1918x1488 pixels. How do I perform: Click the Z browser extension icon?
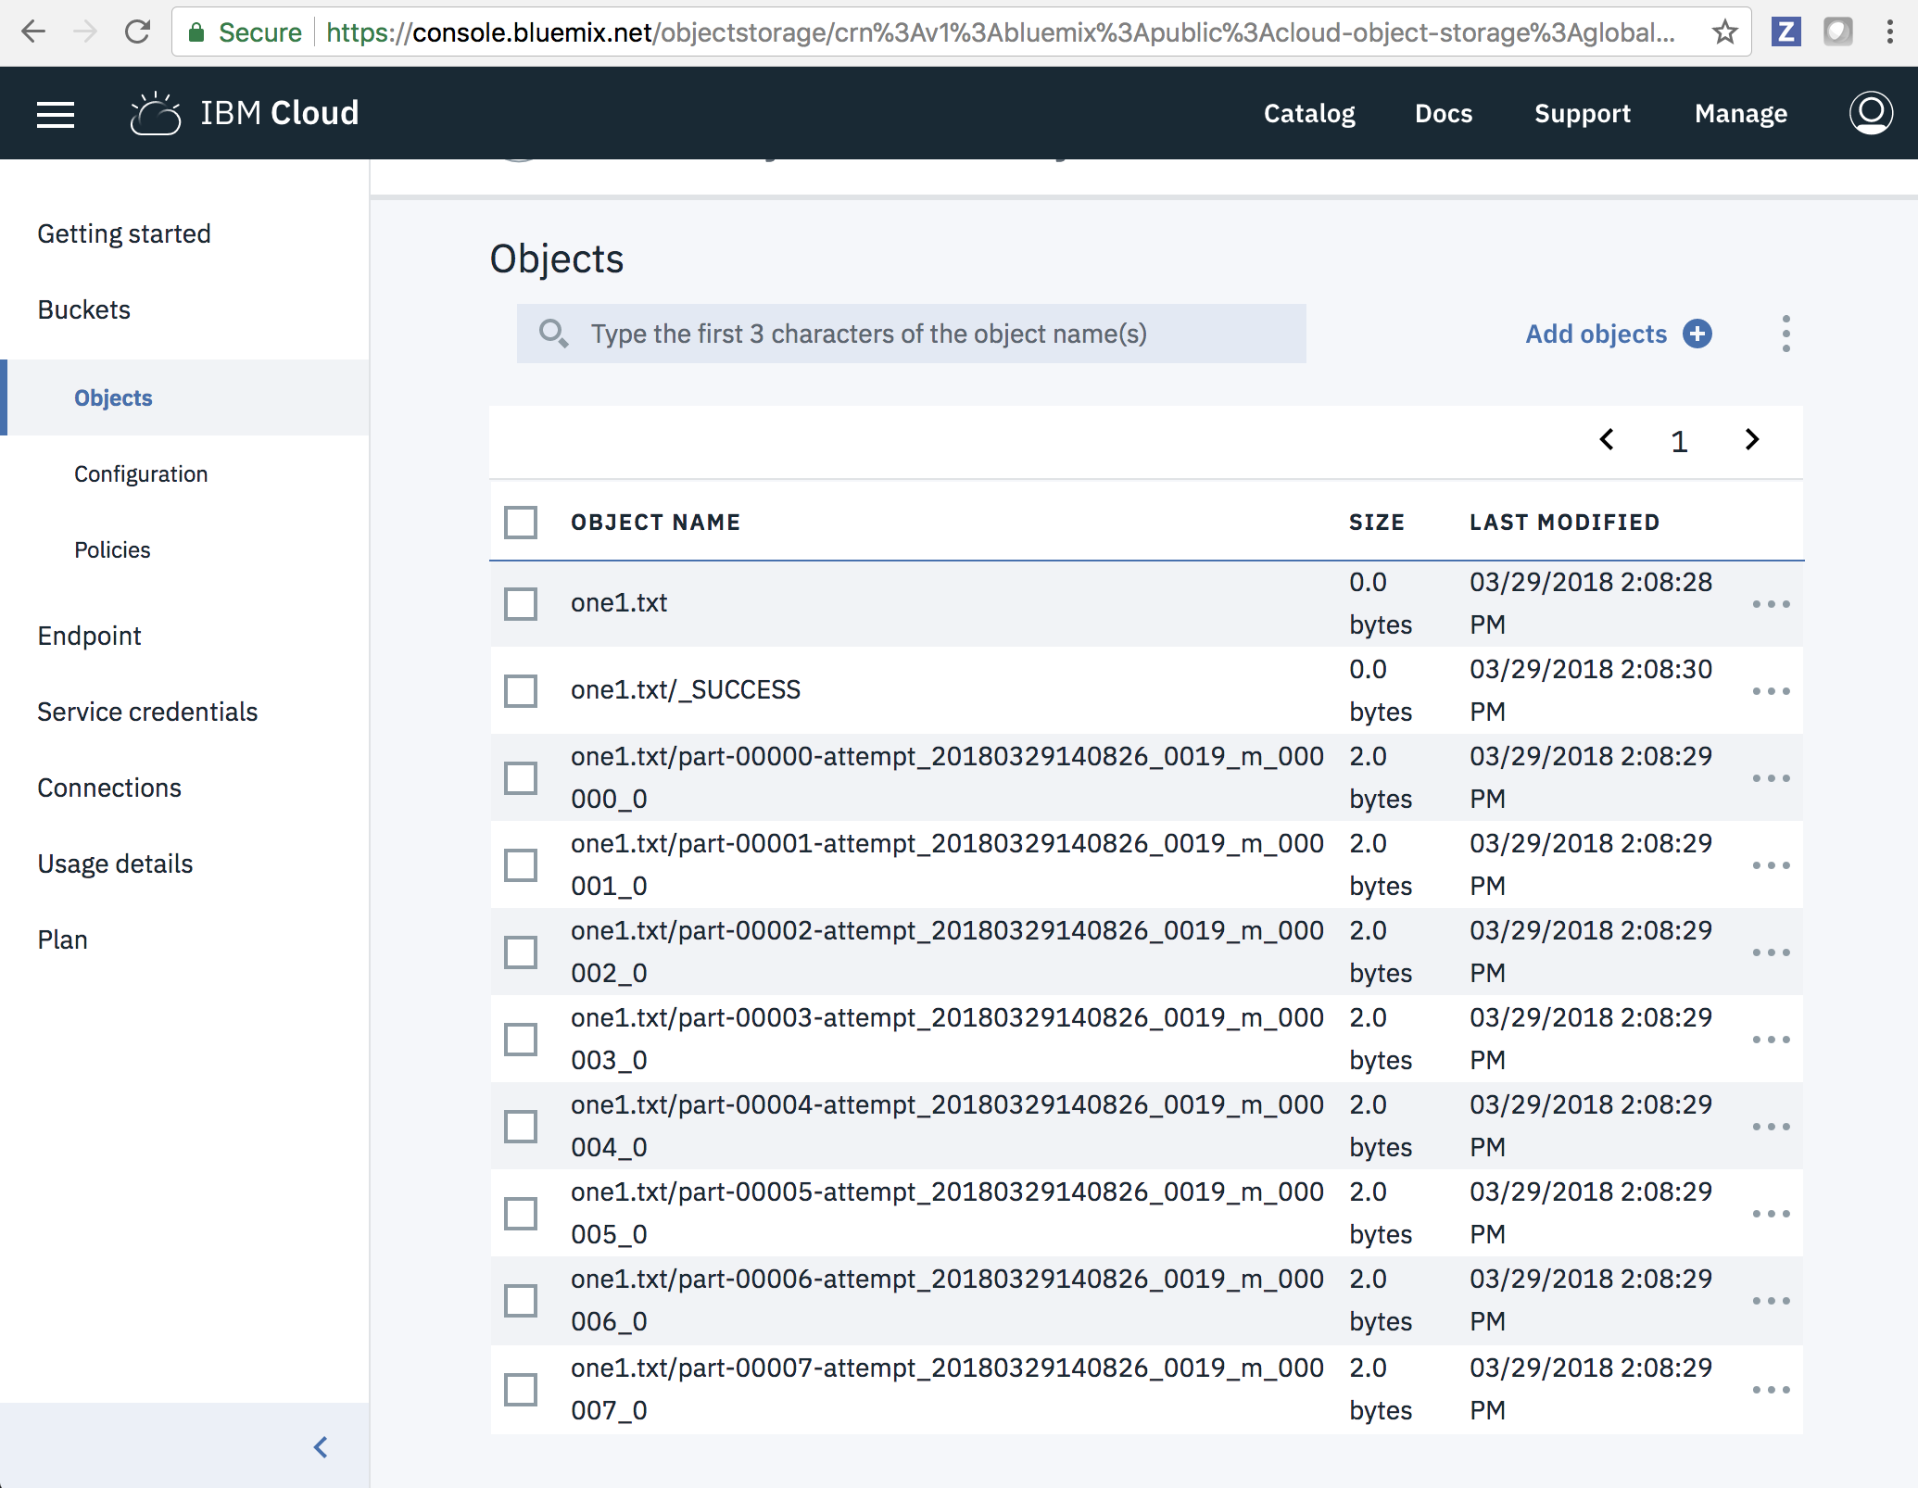click(1786, 32)
